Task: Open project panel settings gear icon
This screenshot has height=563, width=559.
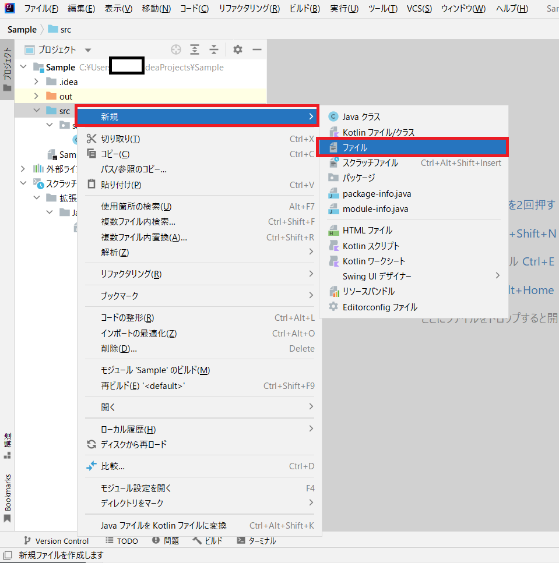Action: [x=238, y=49]
